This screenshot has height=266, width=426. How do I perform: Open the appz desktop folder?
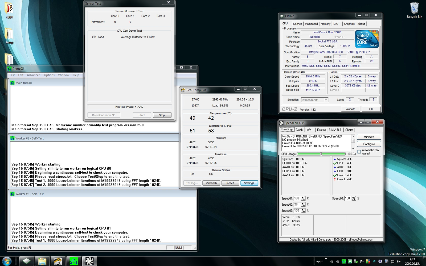(x=9, y=11)
